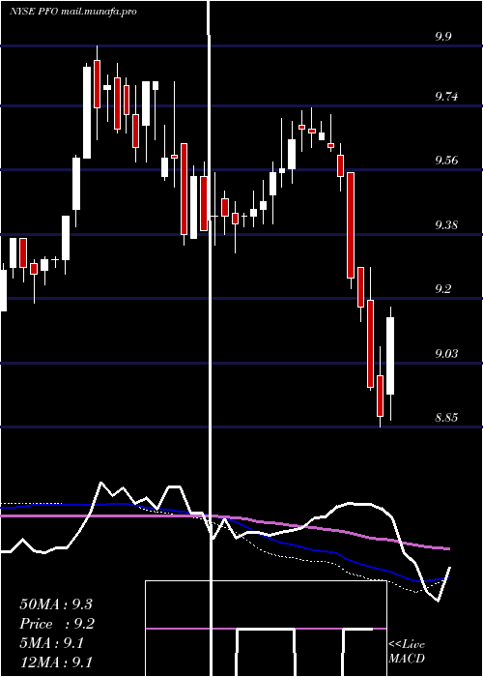Click the 'Price : 9.2' readout
The height and width of the screenshot is (677, 483).
pos(57,624)
